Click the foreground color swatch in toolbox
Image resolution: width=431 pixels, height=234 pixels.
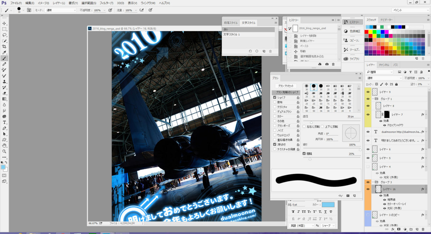click(x=3, y=167)
